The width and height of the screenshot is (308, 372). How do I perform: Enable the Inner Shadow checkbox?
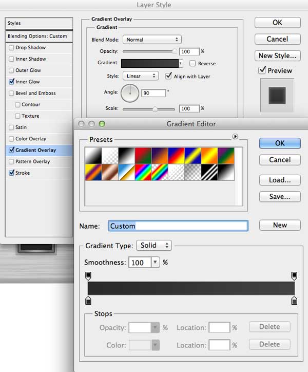(11, 59)
